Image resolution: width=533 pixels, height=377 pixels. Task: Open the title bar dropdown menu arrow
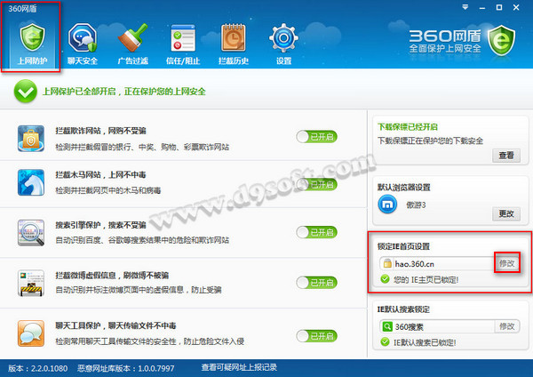pyautogui.click(x=465, y=7)
